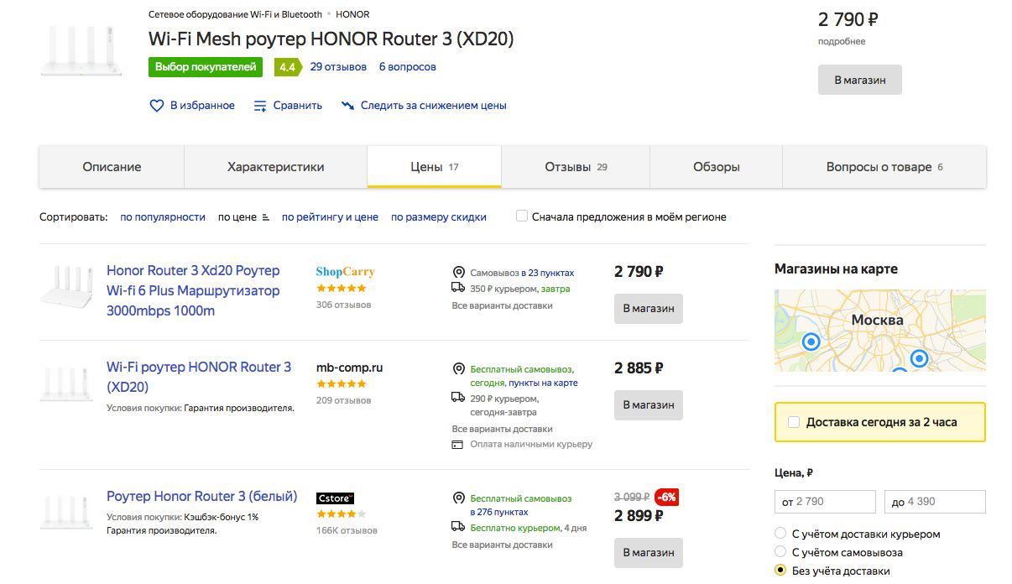The image size is (1012, 584).
Task: Click ShopCarry offer router thumbnail
Action: 66,288
